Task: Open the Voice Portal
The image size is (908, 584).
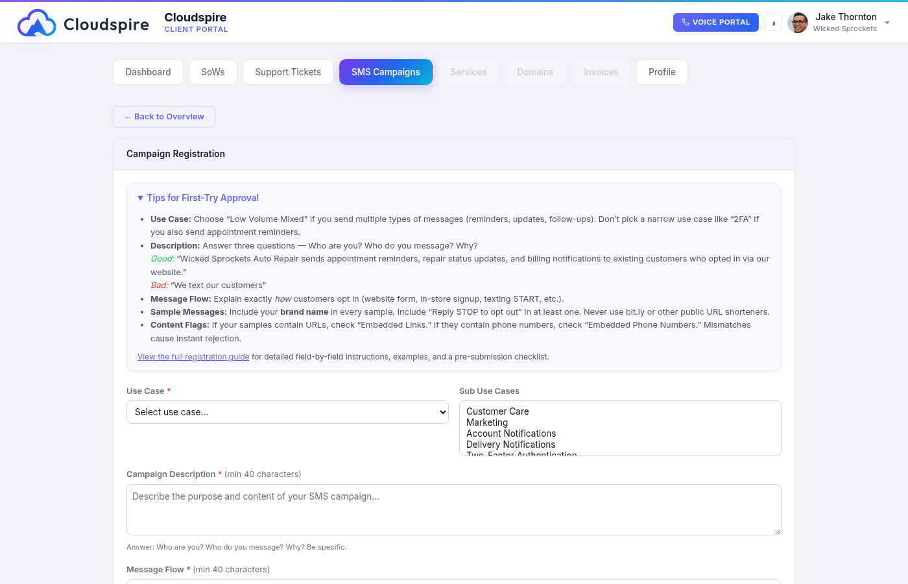Action: pos(716,22)
